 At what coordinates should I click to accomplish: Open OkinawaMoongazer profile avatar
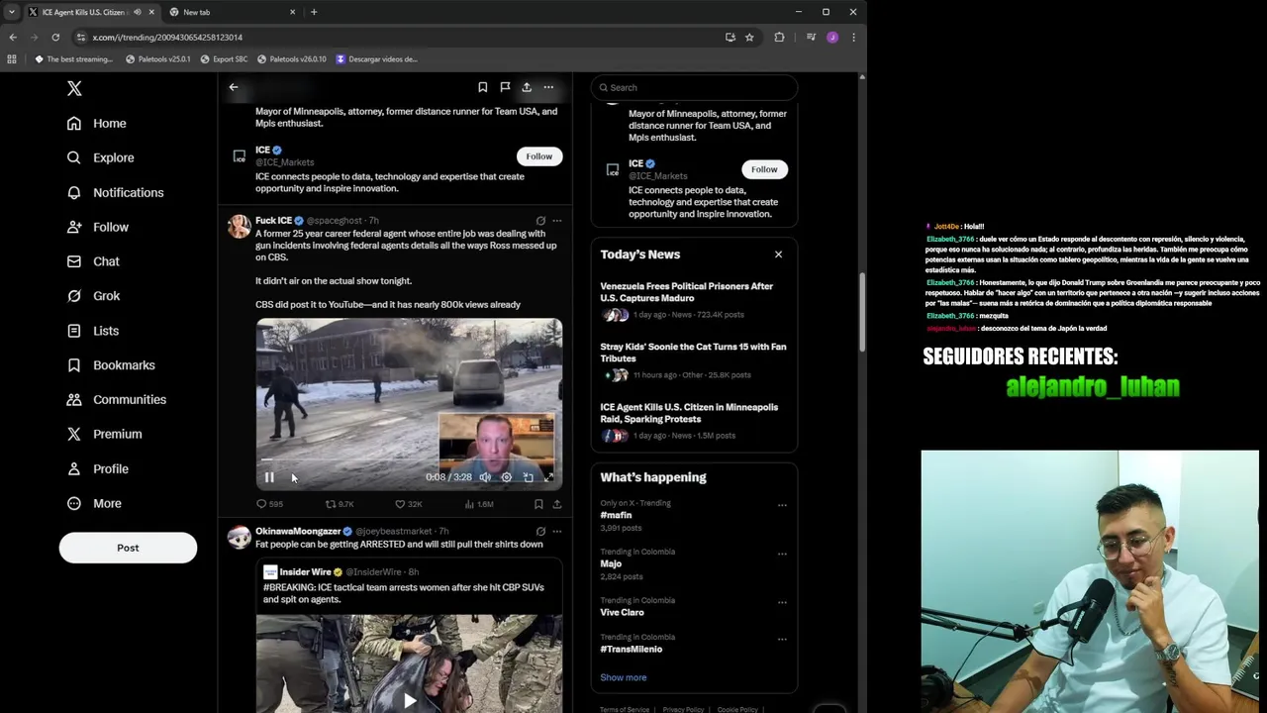(x=239, y=538)
